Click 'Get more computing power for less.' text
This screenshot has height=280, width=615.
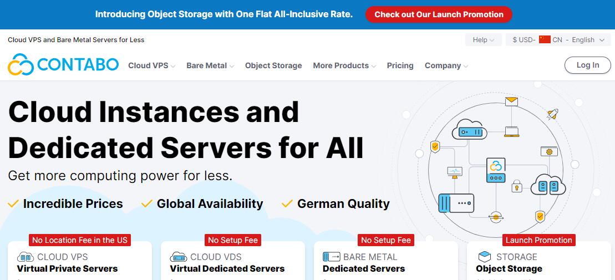tap(120, 175)
